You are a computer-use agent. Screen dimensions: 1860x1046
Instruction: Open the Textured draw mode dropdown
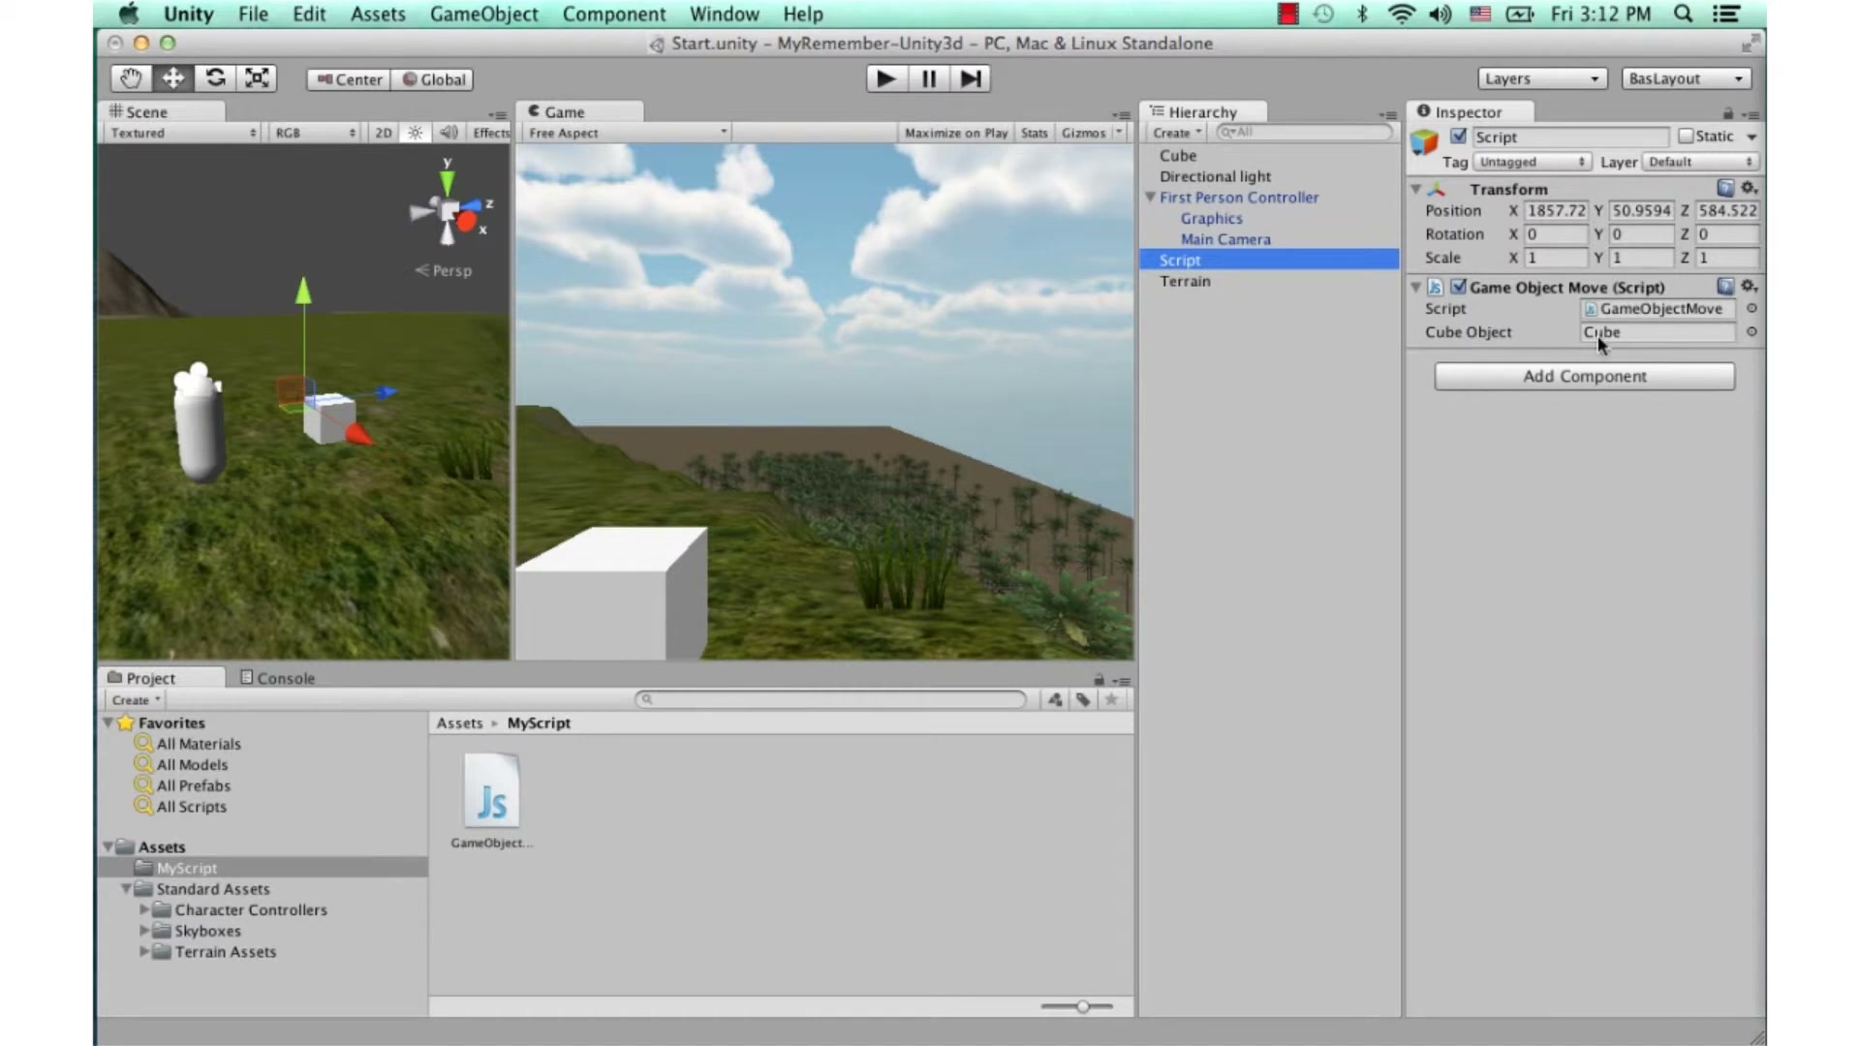[183, 133]
